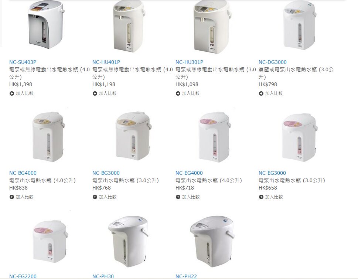Click the plus compare icon for NC-EG4000
Image resolution: width=358 pixels, height=279 pixels.
(178, 197)
